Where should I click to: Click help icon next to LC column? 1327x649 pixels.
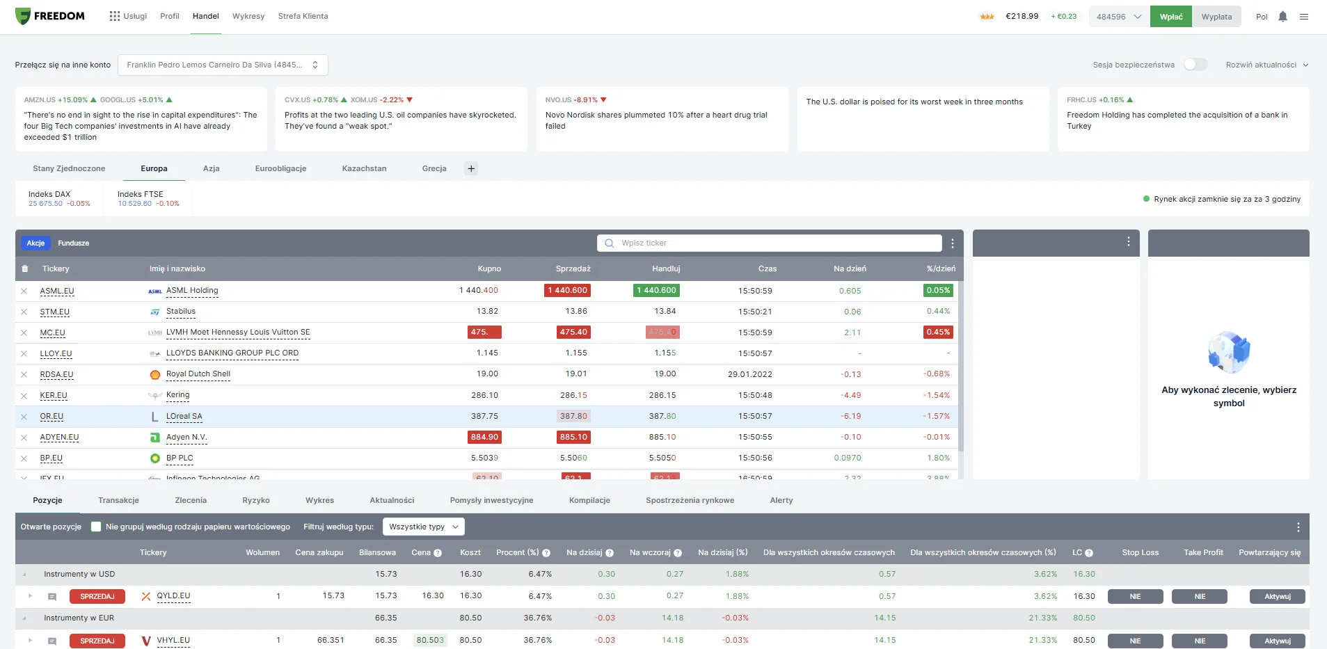[x=1089, y=553]
